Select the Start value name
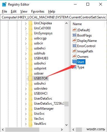 tap(81, 62)
